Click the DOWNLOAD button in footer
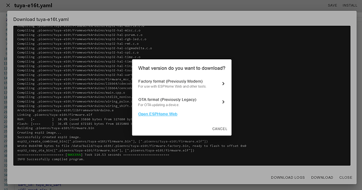The image size is (362, 190). click(322, 177)
